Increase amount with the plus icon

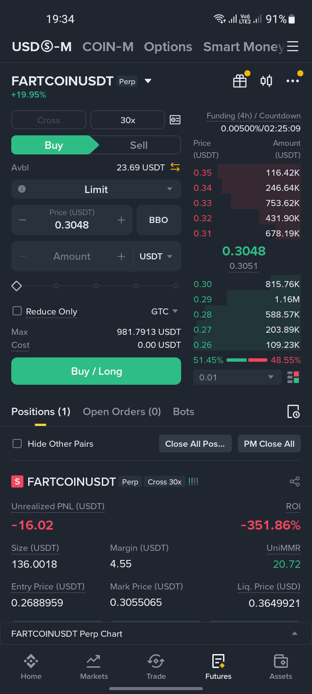[x=121, y=256]
